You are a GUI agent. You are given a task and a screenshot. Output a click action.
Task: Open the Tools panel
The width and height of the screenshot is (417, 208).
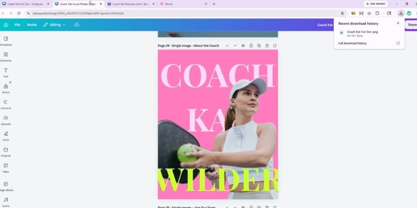point(6,136)
